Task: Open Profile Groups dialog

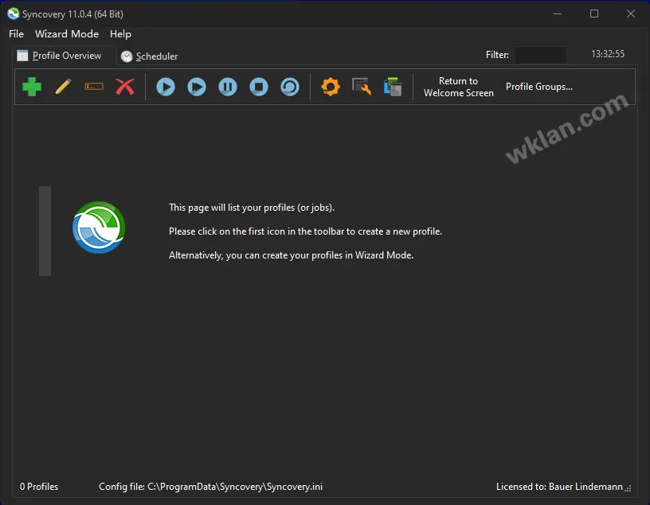Action: (x=539, y=87)
